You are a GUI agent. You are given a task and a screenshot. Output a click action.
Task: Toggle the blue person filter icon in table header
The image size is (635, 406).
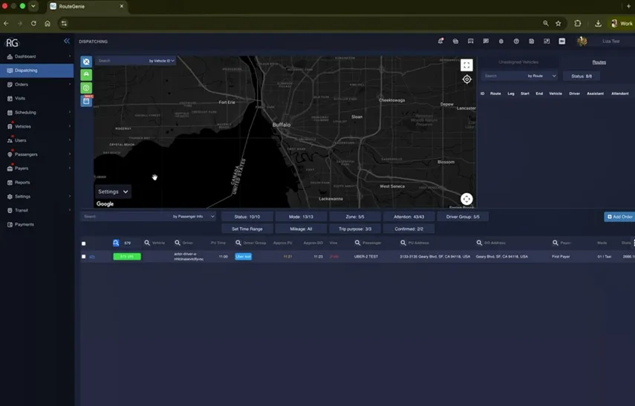[116, 243]
